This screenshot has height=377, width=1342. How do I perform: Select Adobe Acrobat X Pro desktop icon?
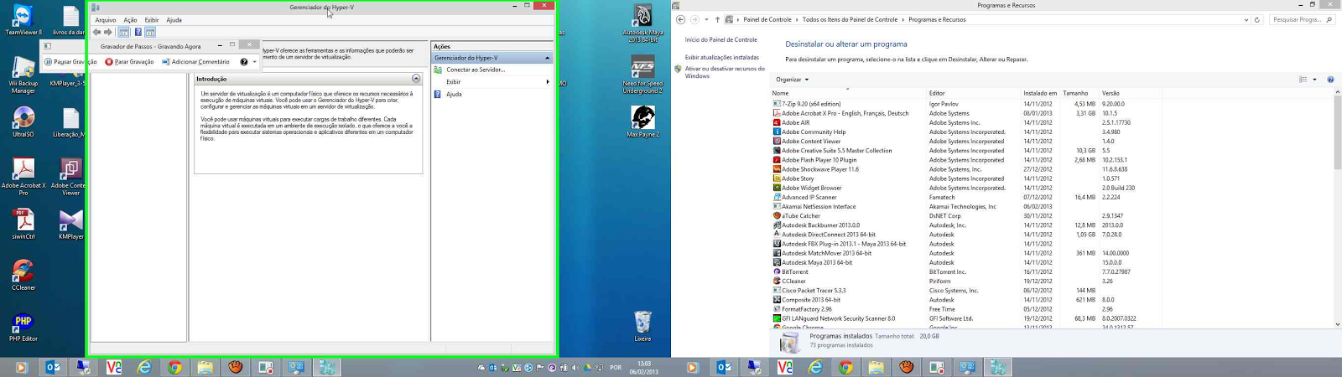(x=23, y=177)
